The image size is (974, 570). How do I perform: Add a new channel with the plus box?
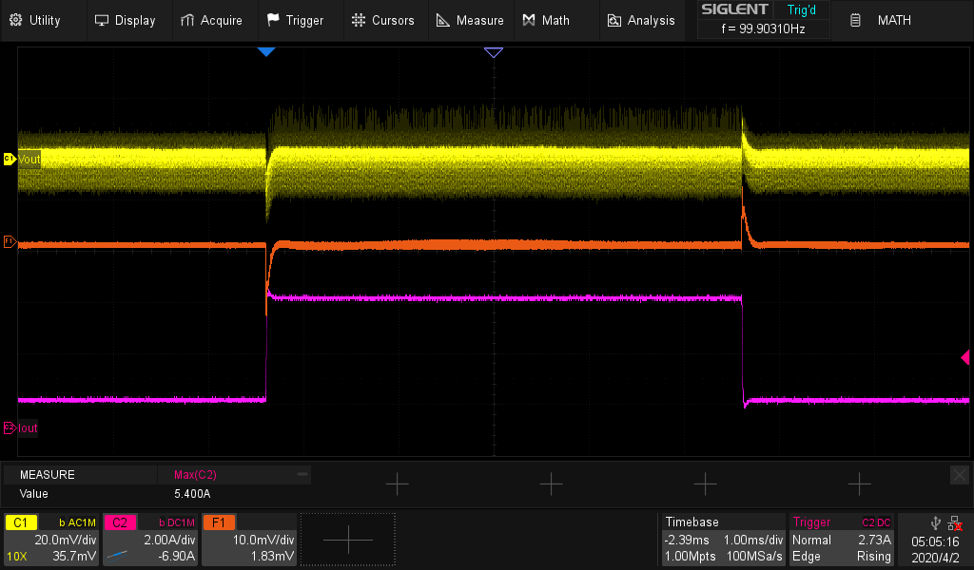pos(347,540)
